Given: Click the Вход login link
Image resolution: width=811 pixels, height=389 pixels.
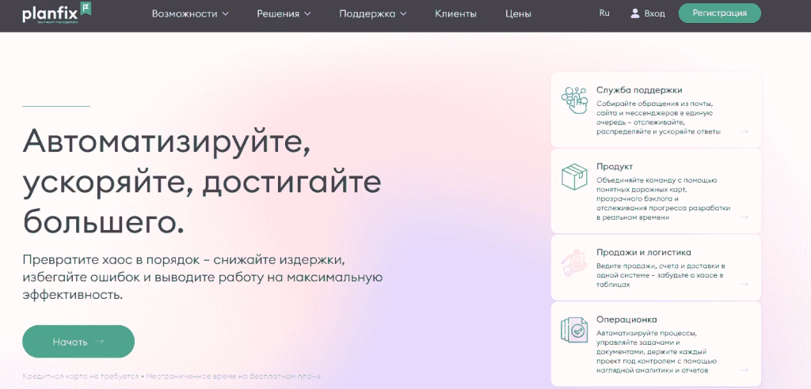Looking at the screenshot, I should click(654, 13).
